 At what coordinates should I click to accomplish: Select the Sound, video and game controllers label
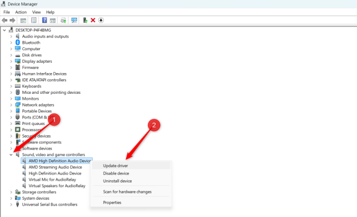point(54,155)
